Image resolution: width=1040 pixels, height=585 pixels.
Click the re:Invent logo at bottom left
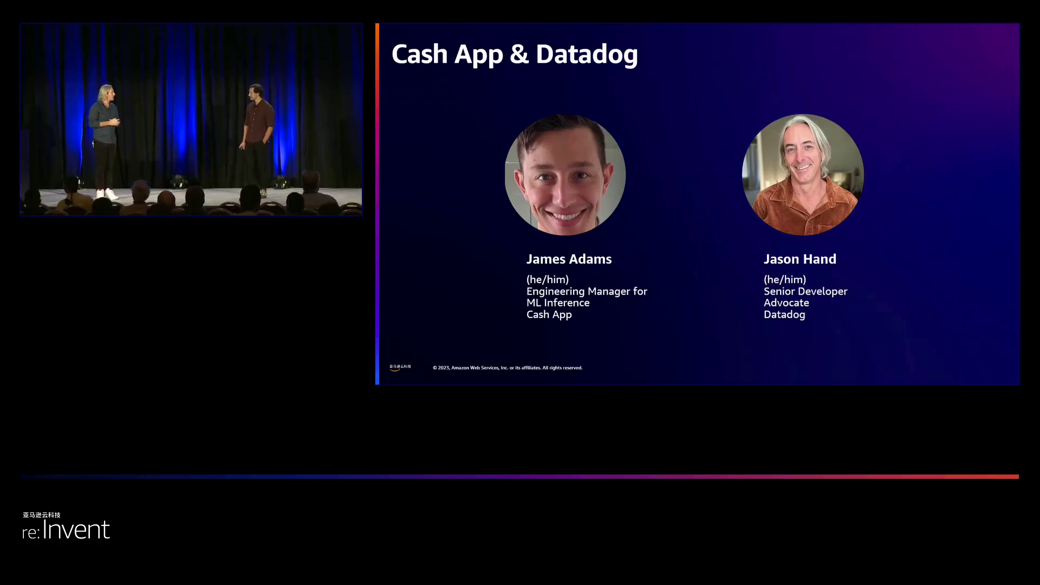click(66, 530)
